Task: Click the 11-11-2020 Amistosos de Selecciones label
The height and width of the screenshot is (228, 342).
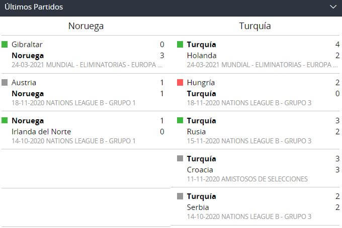Action: (247, 179)
